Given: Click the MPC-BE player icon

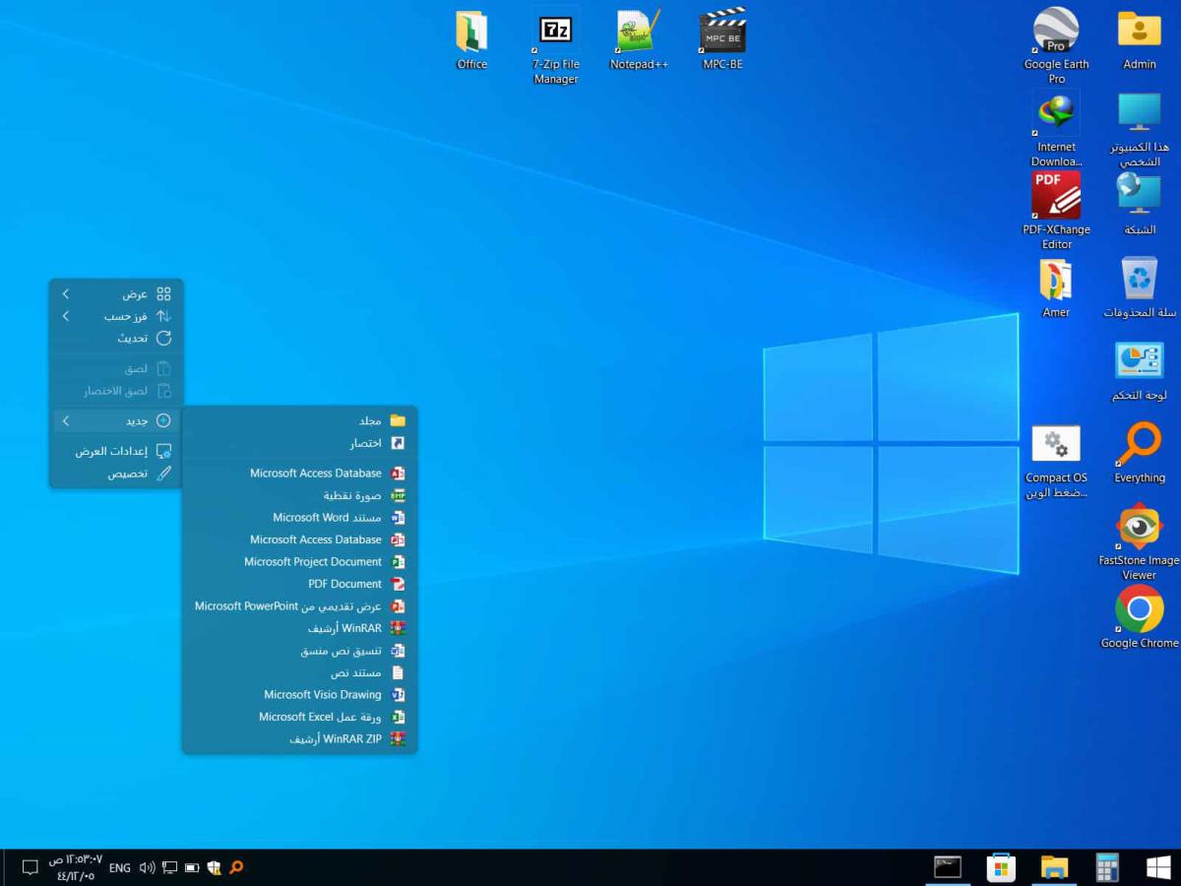Looking at the screenshot, I should tap(722, 32).
